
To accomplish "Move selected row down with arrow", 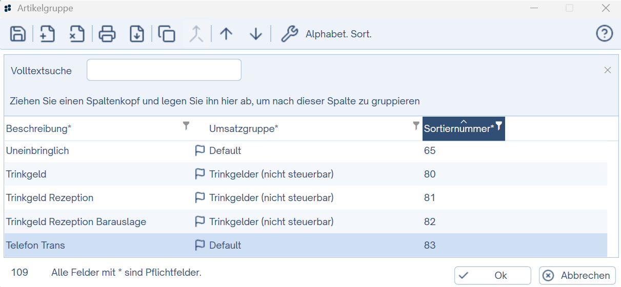I will click(x=256, y=34).
